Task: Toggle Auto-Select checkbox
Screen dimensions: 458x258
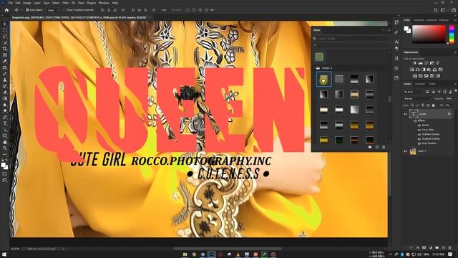Action: [x=27, y=10]
